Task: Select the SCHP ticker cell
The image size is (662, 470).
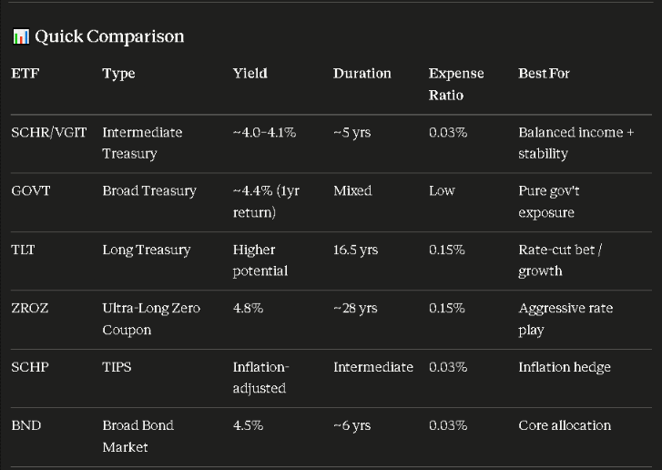Action: point(30,367)
